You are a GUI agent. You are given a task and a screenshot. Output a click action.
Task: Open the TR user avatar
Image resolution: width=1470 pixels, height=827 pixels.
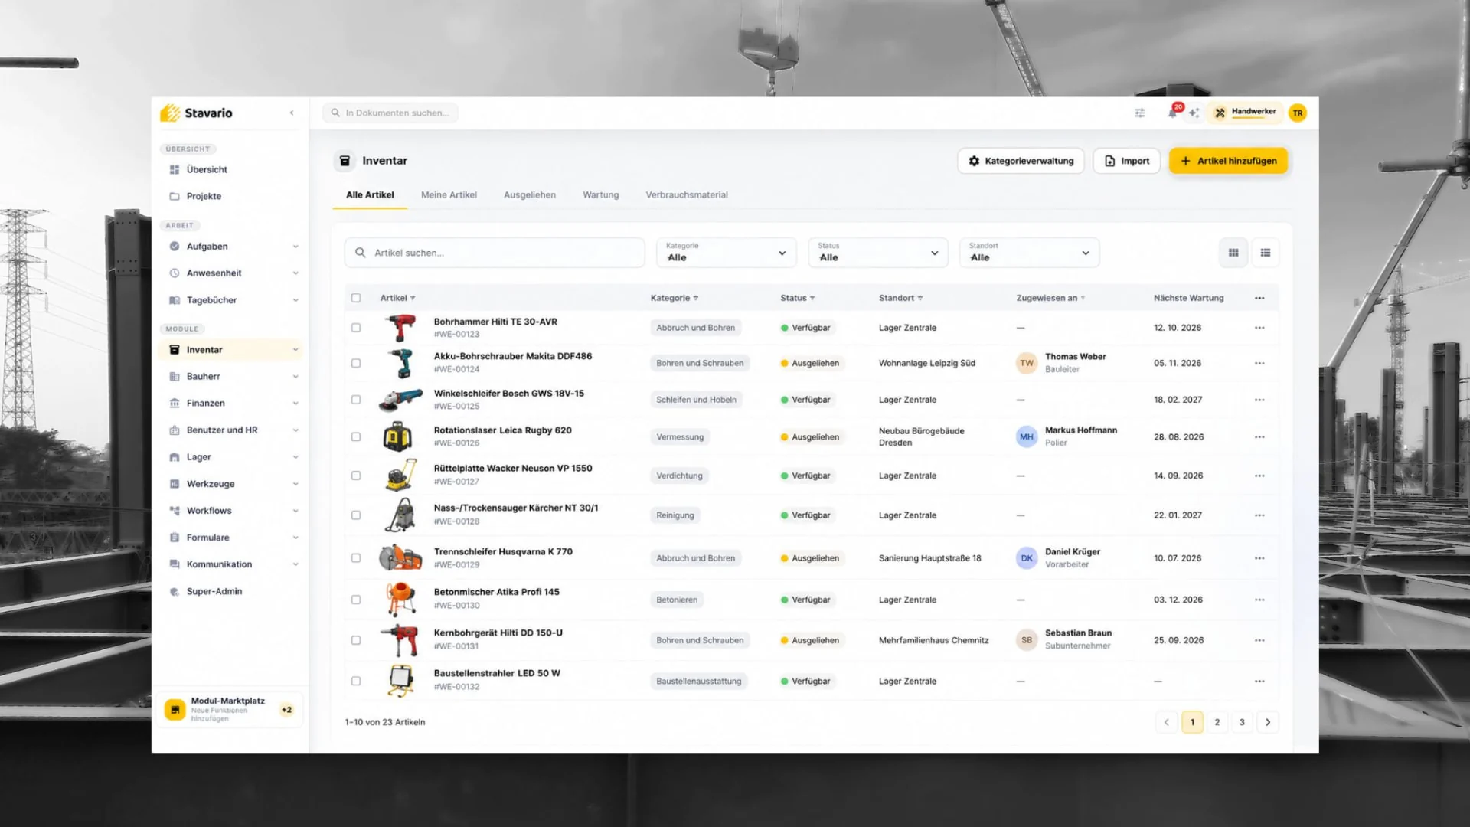point(1297,113)
